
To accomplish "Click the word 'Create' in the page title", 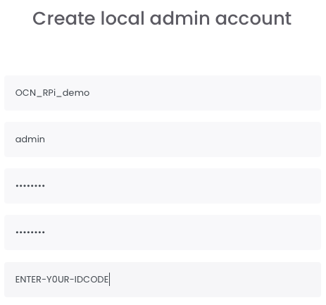I will coord(64,18).
